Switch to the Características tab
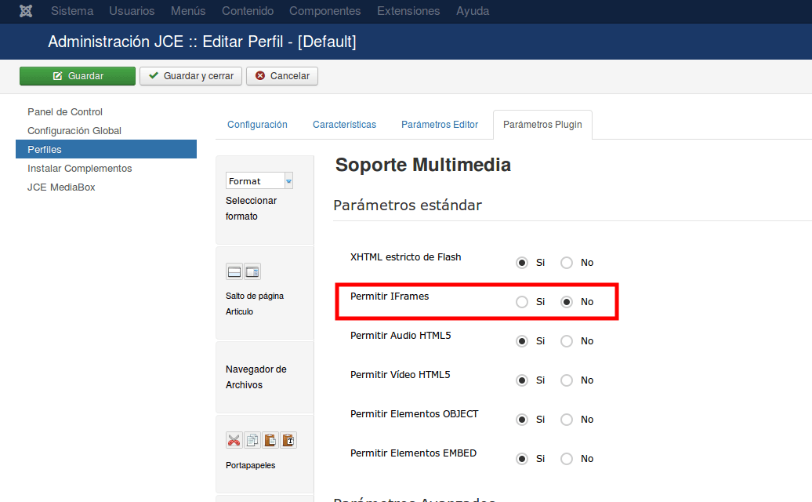The width and height of the screenshot is (812, 502). [x=344, y=125]
